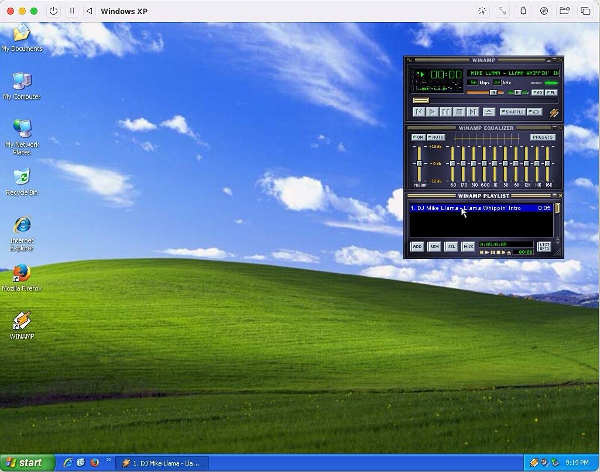Expand the Quick Launch overflow chevron

108,459
